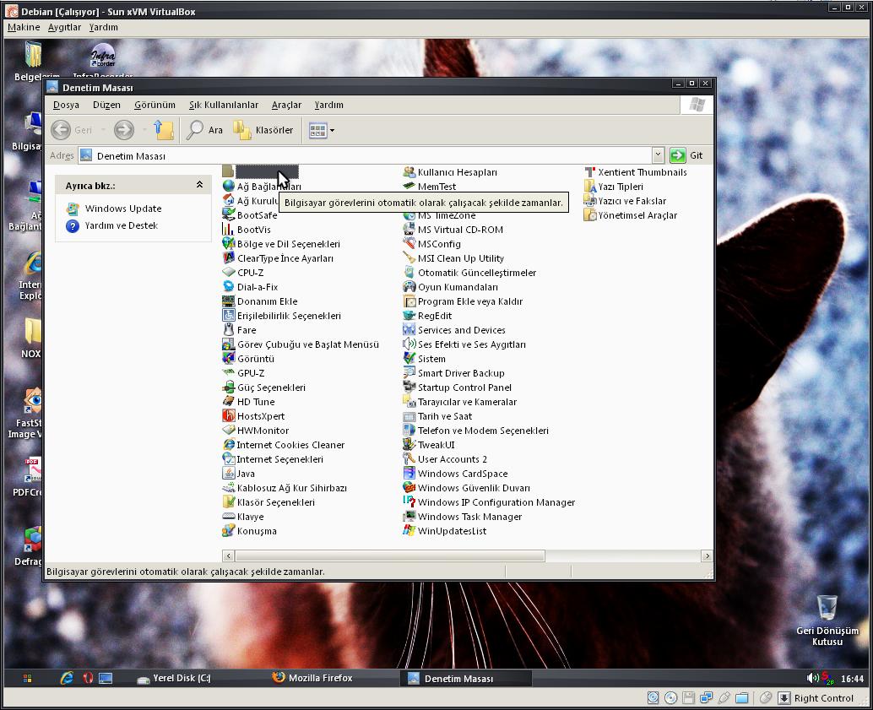
Task: Click VirtualBox CD/DVD status icon
Action: (x=671, y=697)
